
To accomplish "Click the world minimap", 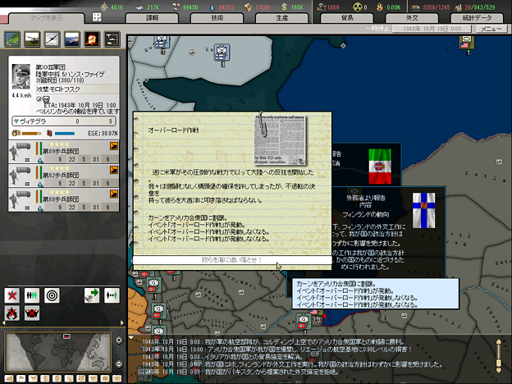I will tap(58, 352).
